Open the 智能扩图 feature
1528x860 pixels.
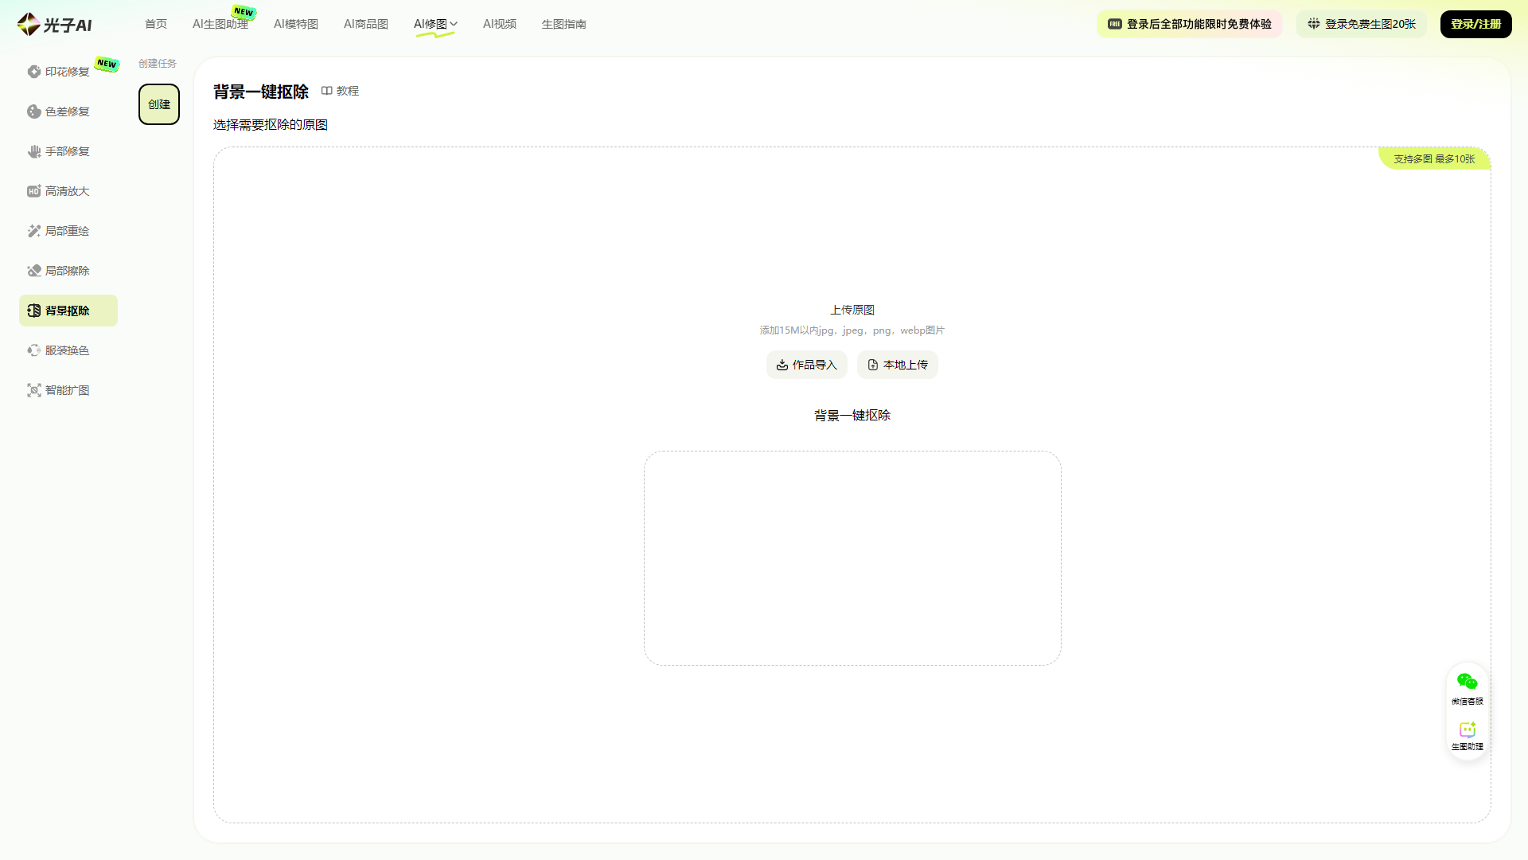tap(68, 390)
